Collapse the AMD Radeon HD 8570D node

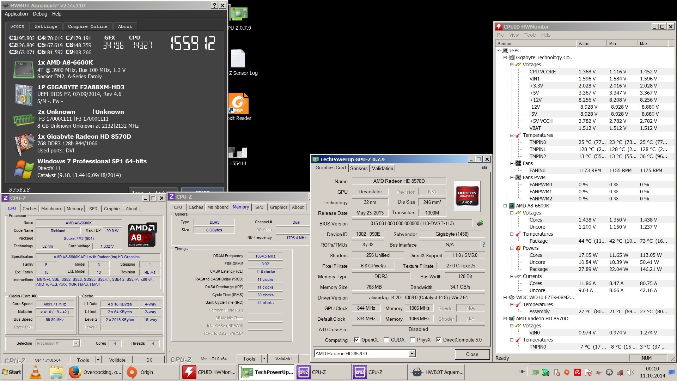(505, 319)
